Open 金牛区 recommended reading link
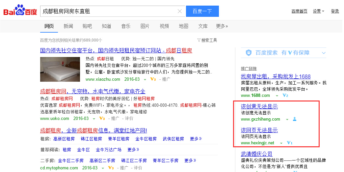 83,150
